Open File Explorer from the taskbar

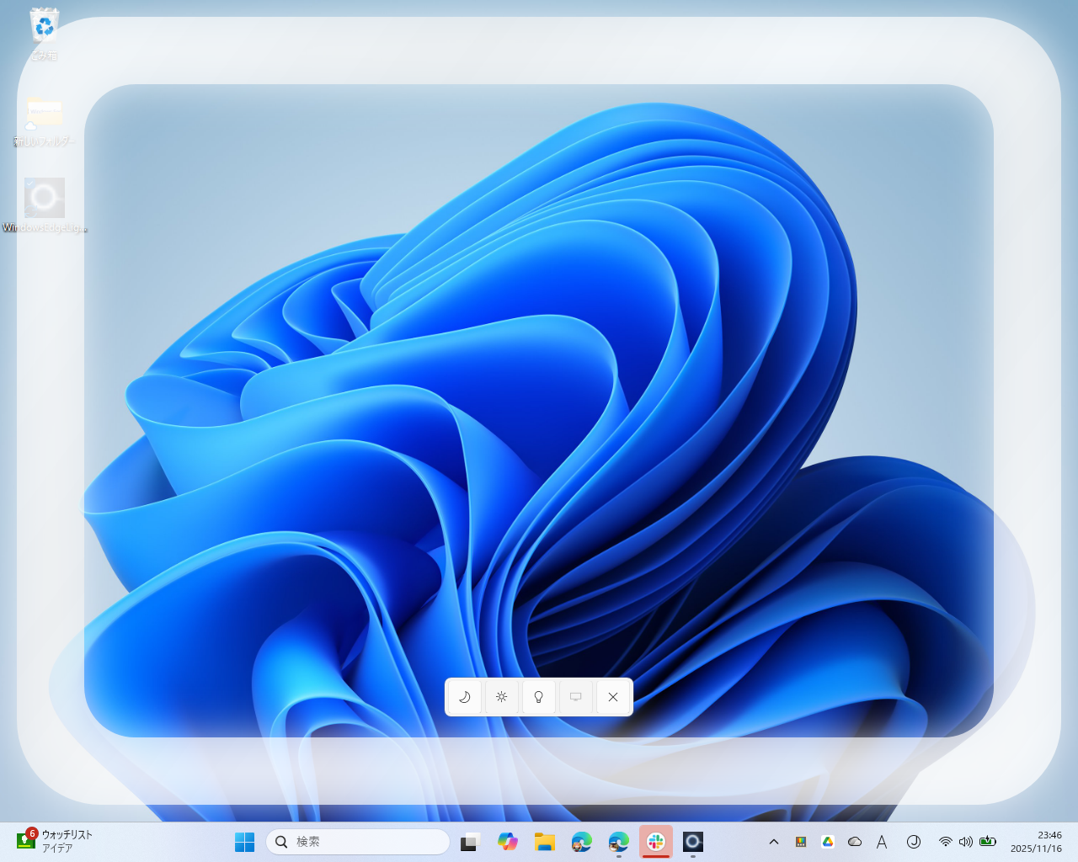click(x=545, y=841)
